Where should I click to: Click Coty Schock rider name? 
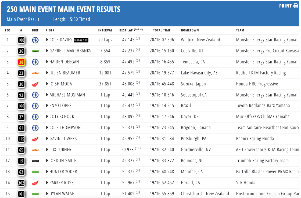point(62,117)
